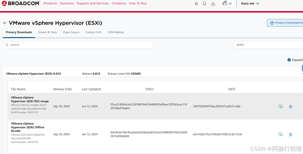Switch to the Open Source tab

(x=71, y=32)
